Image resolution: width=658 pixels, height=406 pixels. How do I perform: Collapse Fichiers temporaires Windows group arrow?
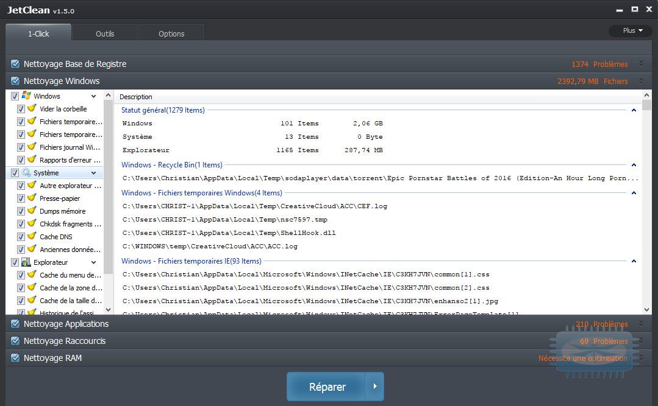634,193
